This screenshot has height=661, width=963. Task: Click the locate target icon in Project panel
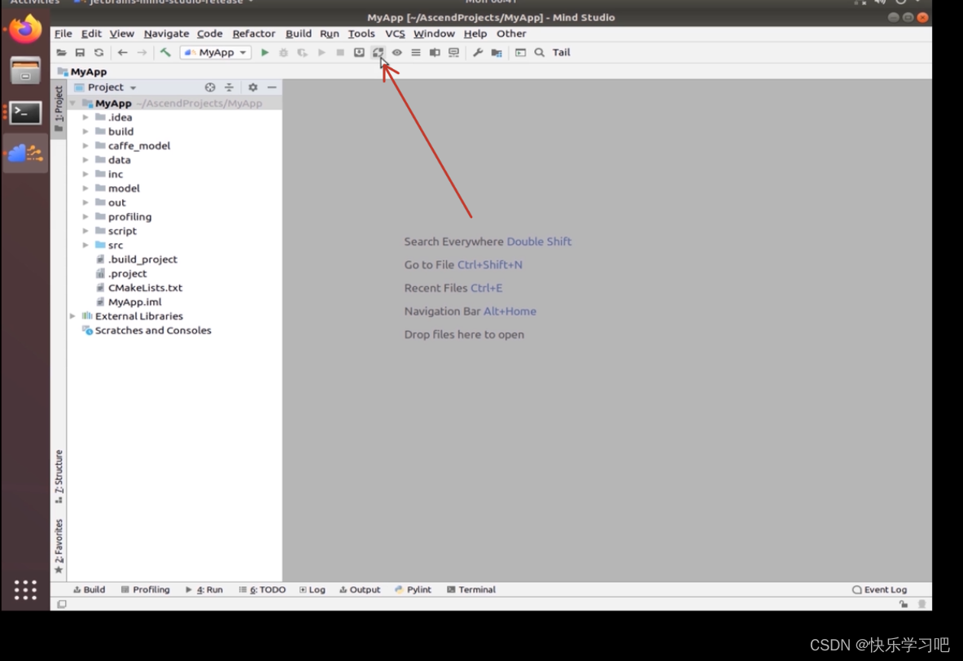(210, 87)
